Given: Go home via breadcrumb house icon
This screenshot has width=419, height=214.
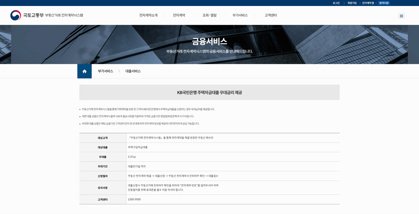Looking at the screenshot, I should 84,71.
